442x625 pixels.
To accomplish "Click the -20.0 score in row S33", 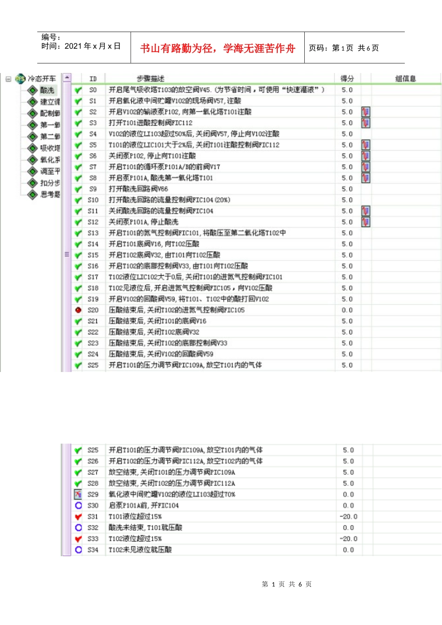I will point(348,539).
